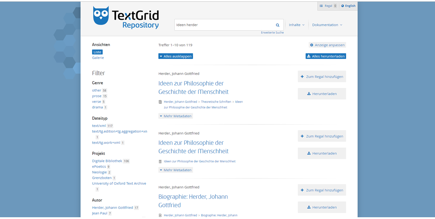Click the book icon beside the first breadcrumb

pos(160,102)
